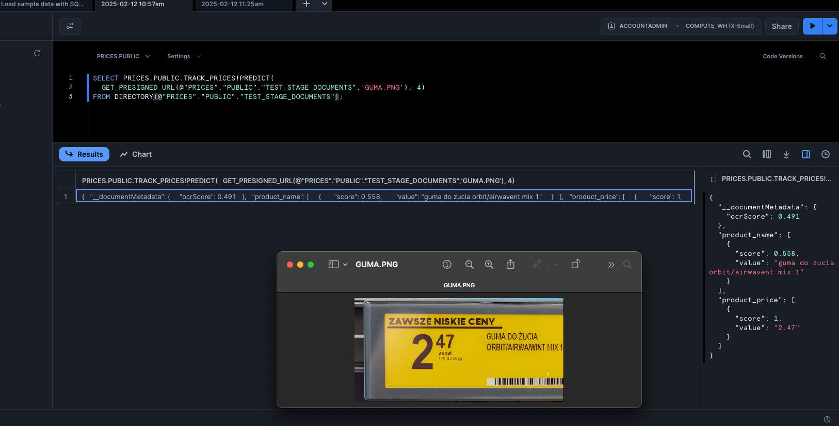Screen dimensions: 839x426
Task: Open the Preview markup options chevron
Action: pos(555,265)
